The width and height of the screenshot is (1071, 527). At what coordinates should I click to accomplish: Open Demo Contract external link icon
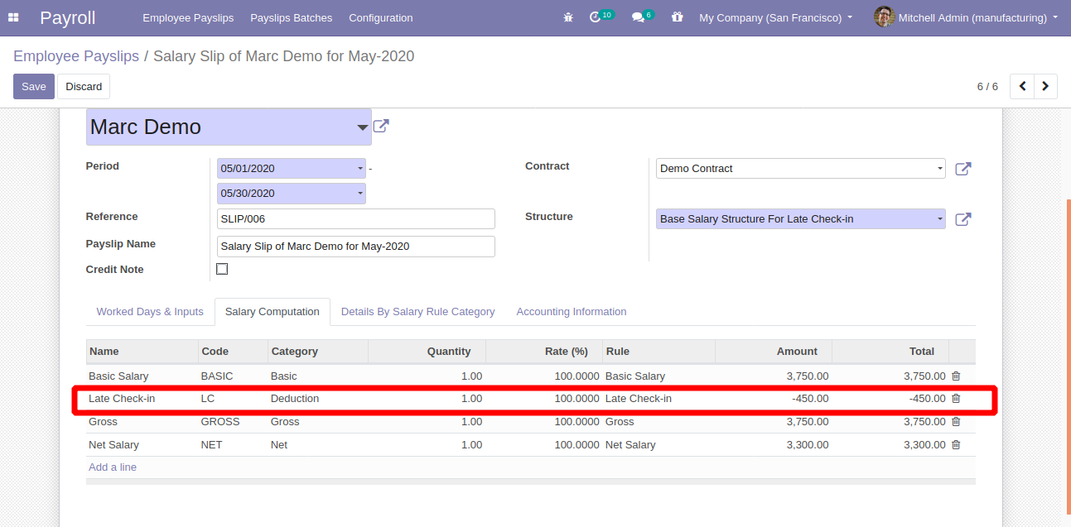962,169
